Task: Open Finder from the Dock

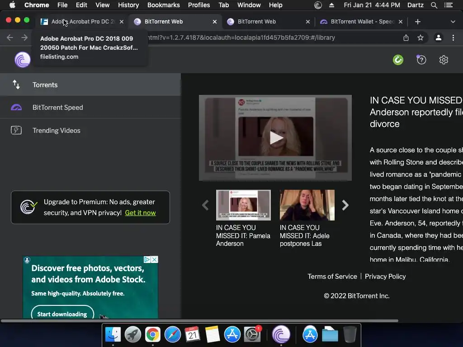Action: (113, 334)
